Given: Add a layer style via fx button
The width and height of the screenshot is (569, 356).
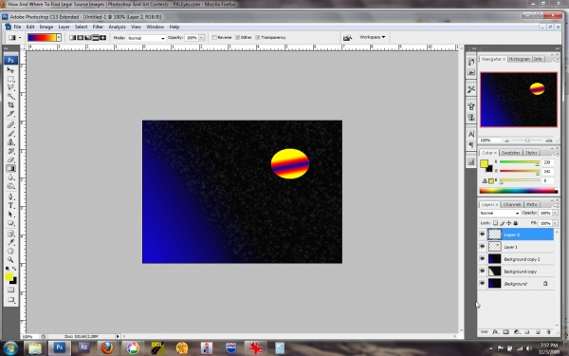Looking at the screenshot, I should (x=495, y=332).
